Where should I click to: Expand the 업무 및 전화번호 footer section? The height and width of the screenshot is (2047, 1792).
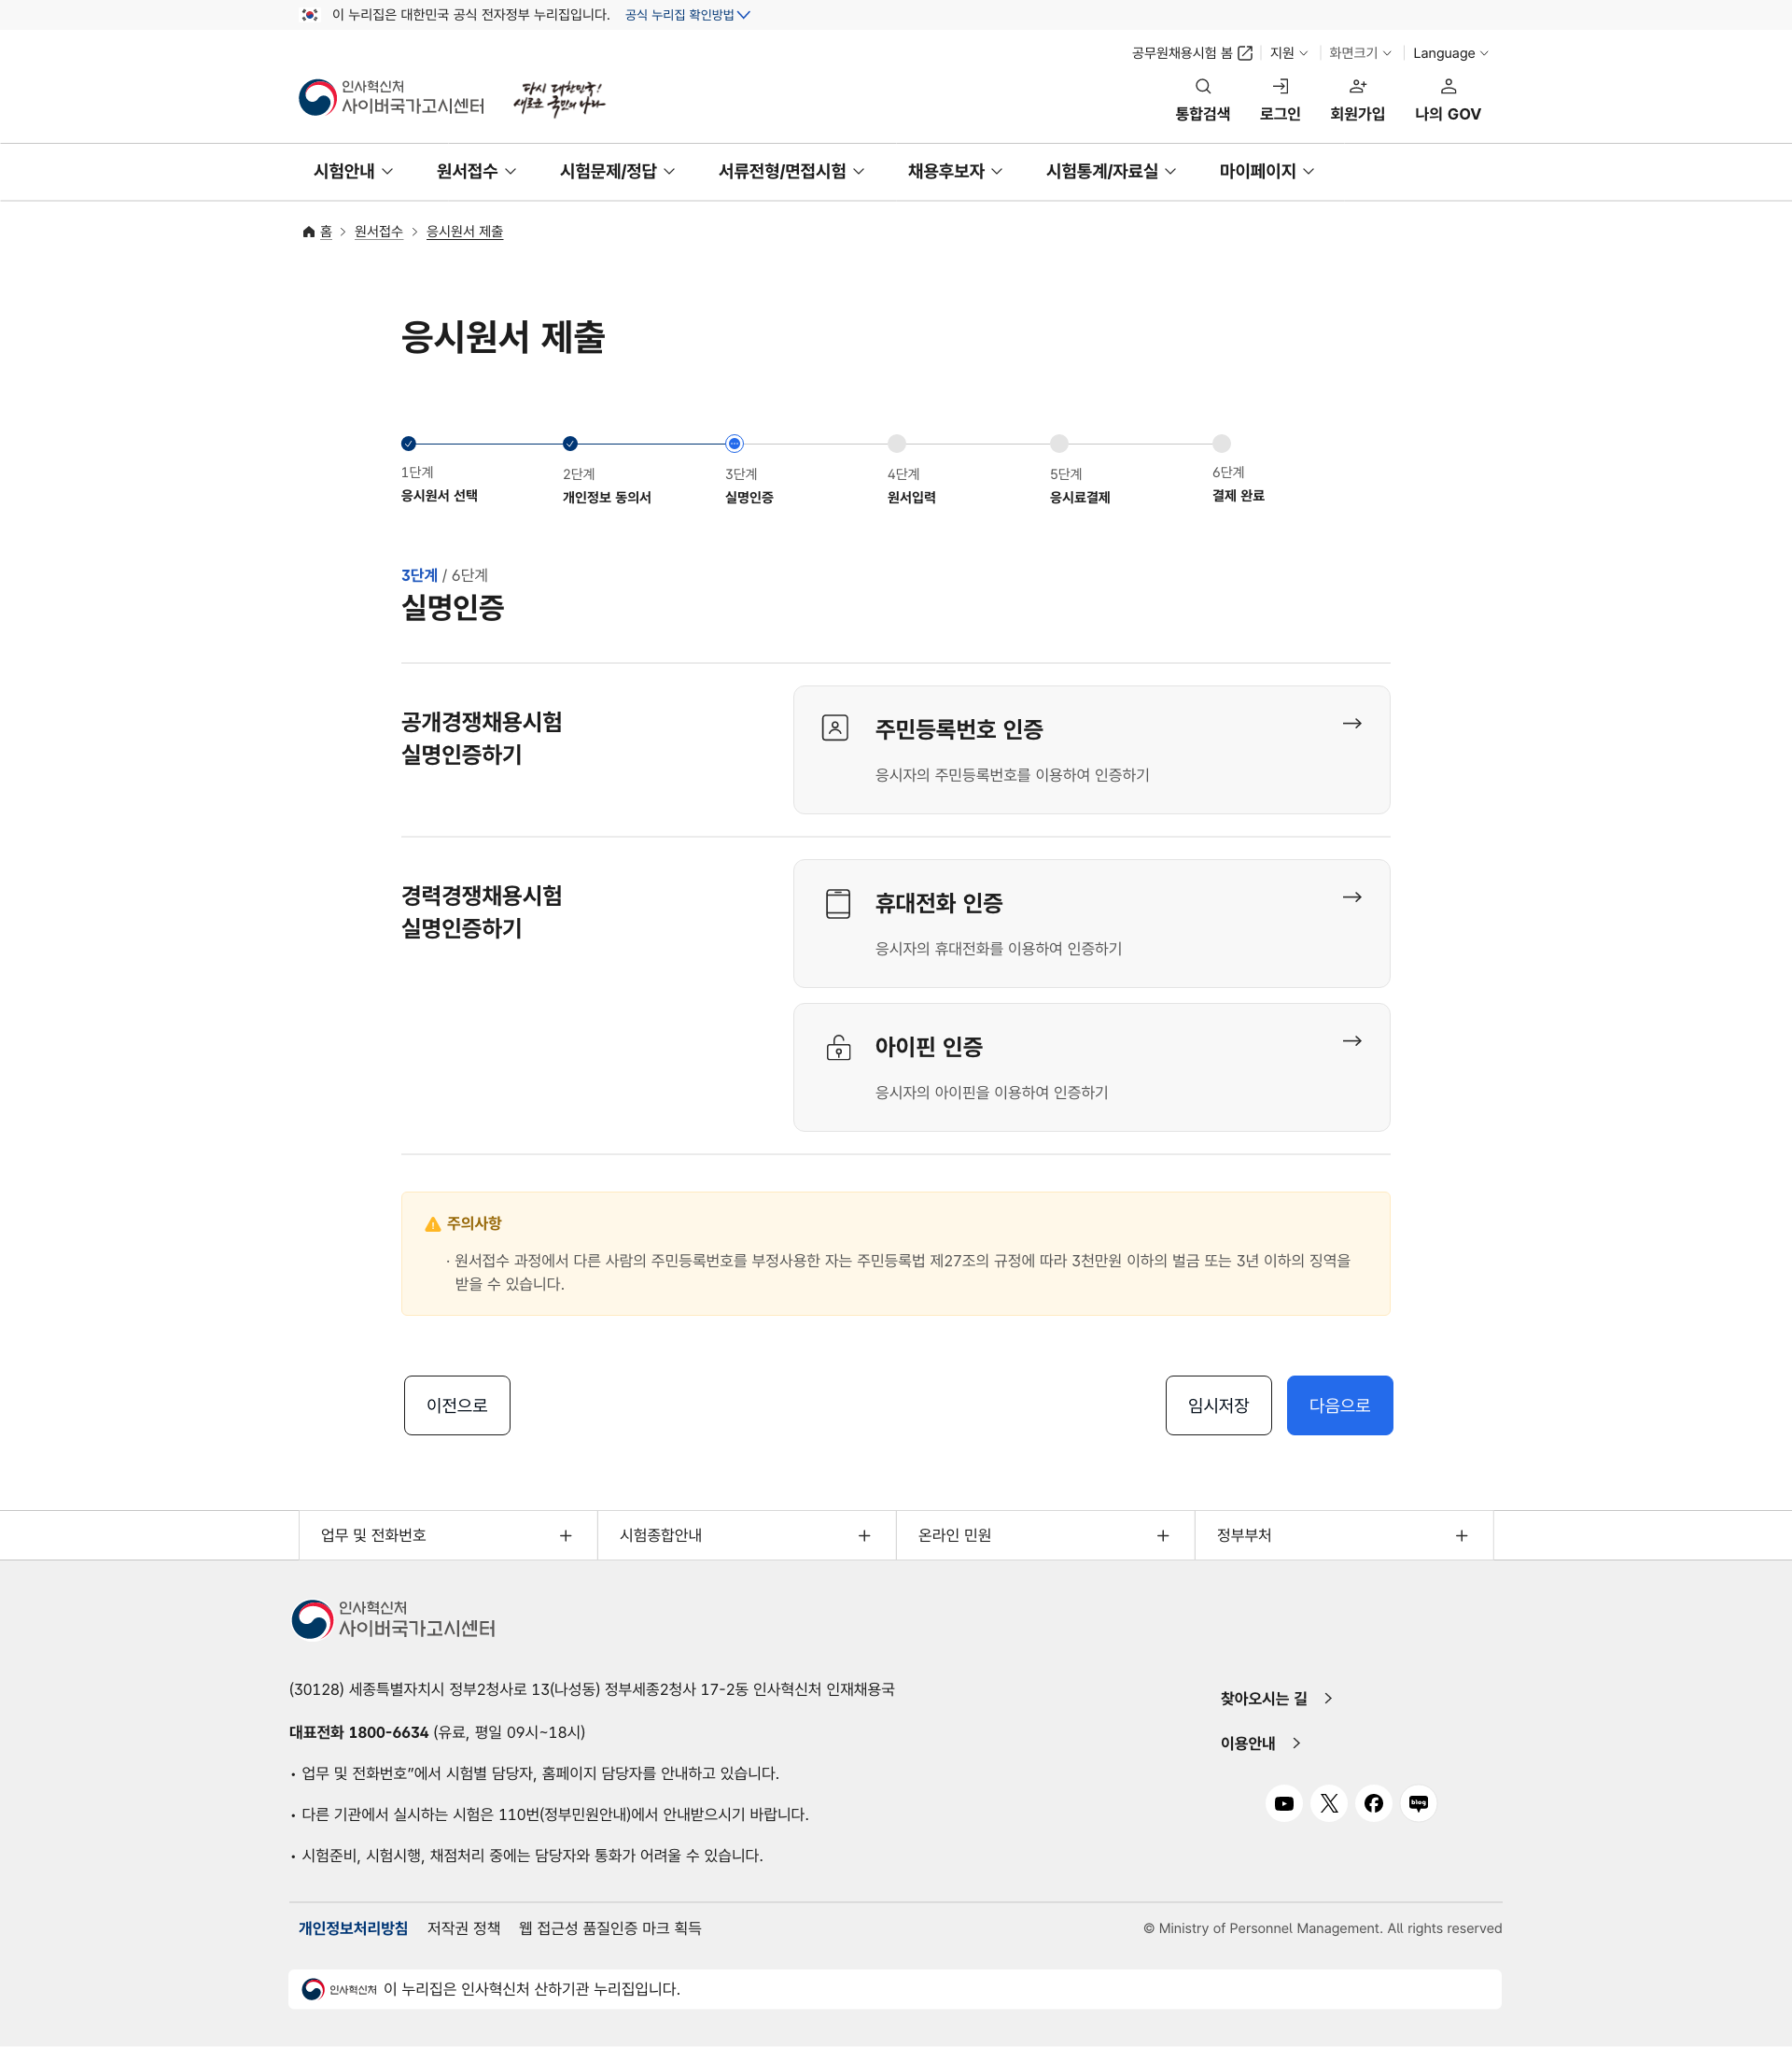coord(447,1534)
